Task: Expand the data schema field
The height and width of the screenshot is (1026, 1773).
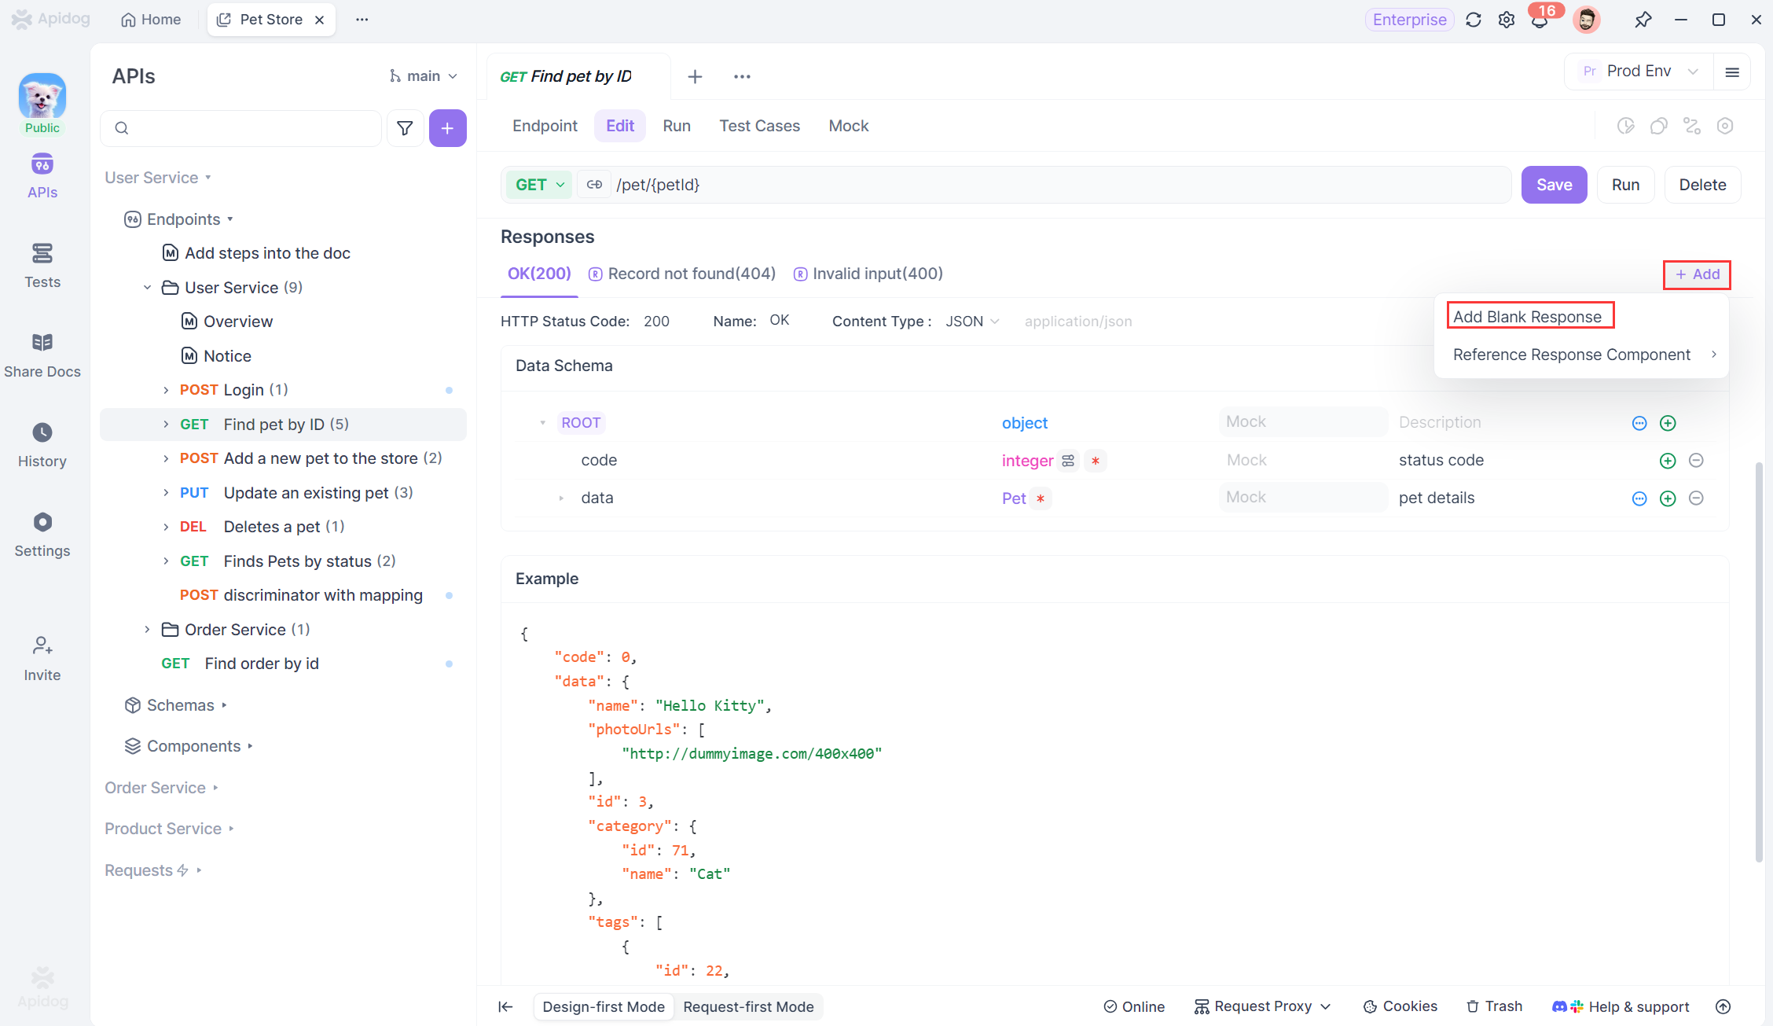Action: [561, 498]
